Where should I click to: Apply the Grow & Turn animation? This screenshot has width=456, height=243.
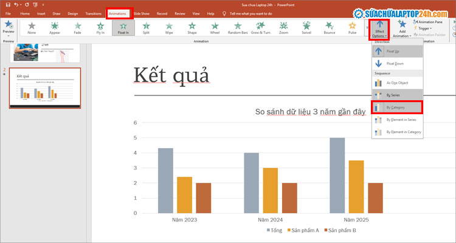click(x=261, y=28)
